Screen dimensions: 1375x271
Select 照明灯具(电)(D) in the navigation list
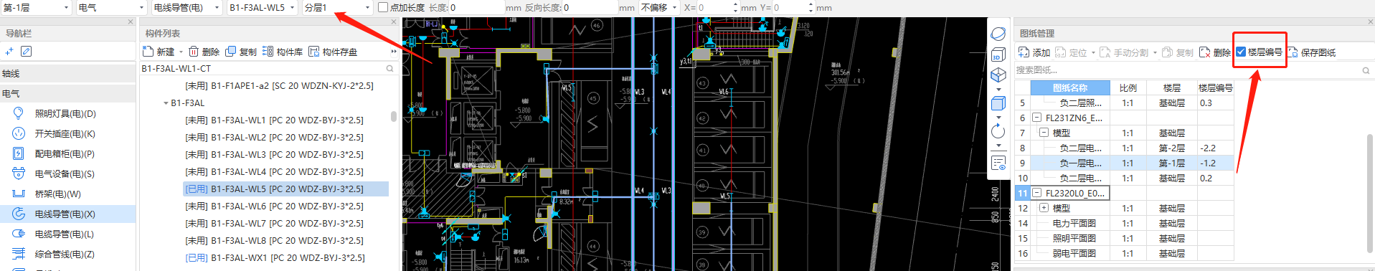[x=65, y=113]
